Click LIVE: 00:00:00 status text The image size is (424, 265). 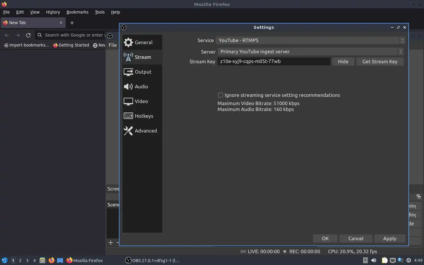(264, 251)
